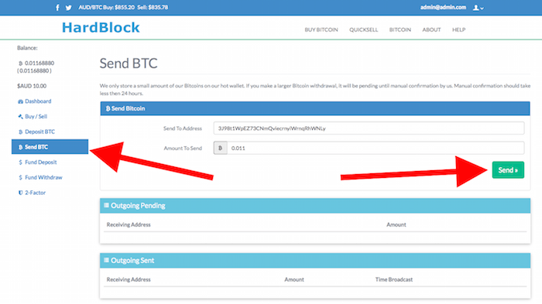Click the bitcoin symbol addon beside amount field

click(220, 148)
